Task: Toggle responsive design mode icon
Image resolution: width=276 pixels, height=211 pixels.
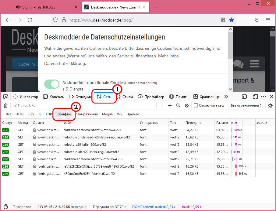Action: (255, 97)
